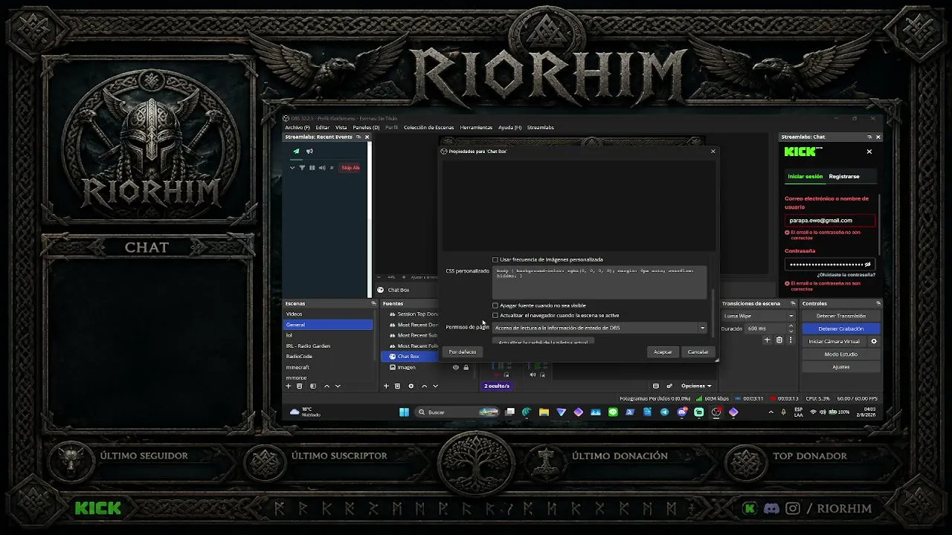Screen dimensions: 952x535
Task: Open the Vista menu
Action: 341,127
